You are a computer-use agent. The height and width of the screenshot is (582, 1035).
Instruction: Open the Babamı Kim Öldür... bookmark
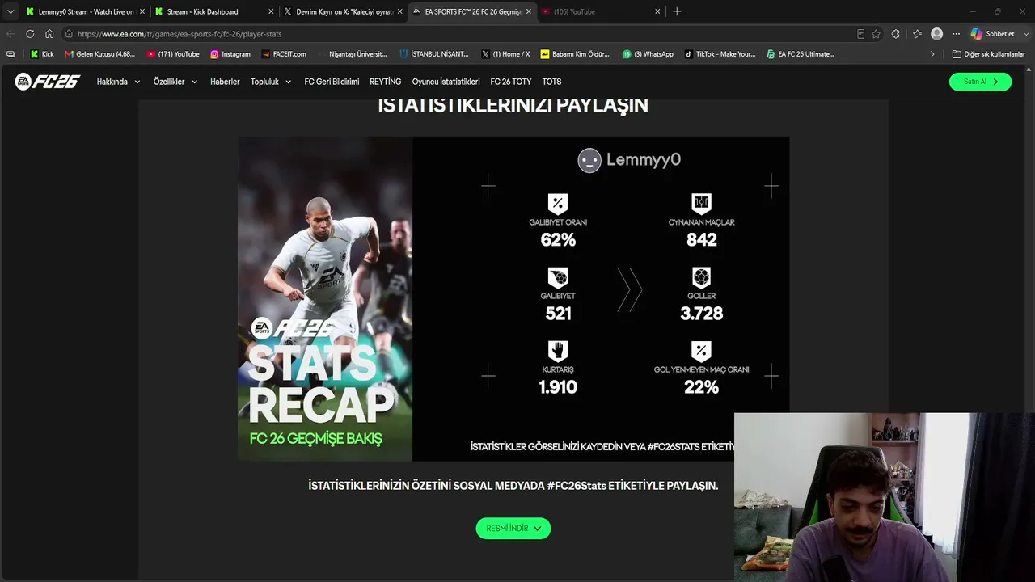point(575,54)
